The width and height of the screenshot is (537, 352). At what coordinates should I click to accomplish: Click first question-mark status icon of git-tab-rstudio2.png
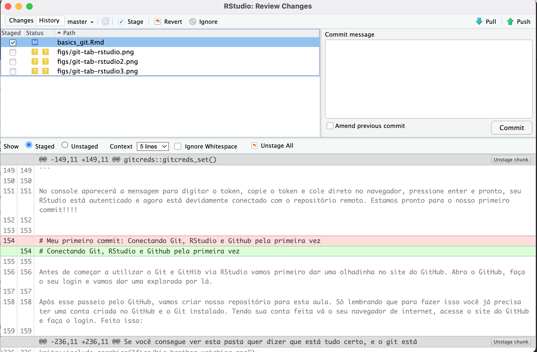pyautogui.click(x=35, y=61)
